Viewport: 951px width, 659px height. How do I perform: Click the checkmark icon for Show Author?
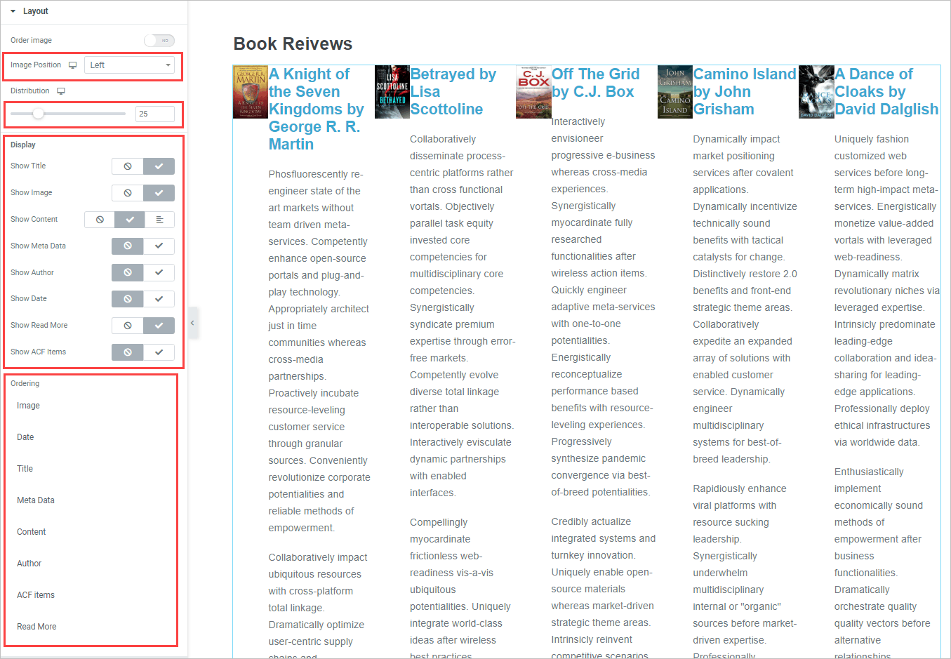pyautogui.click(x=159, y=273)
